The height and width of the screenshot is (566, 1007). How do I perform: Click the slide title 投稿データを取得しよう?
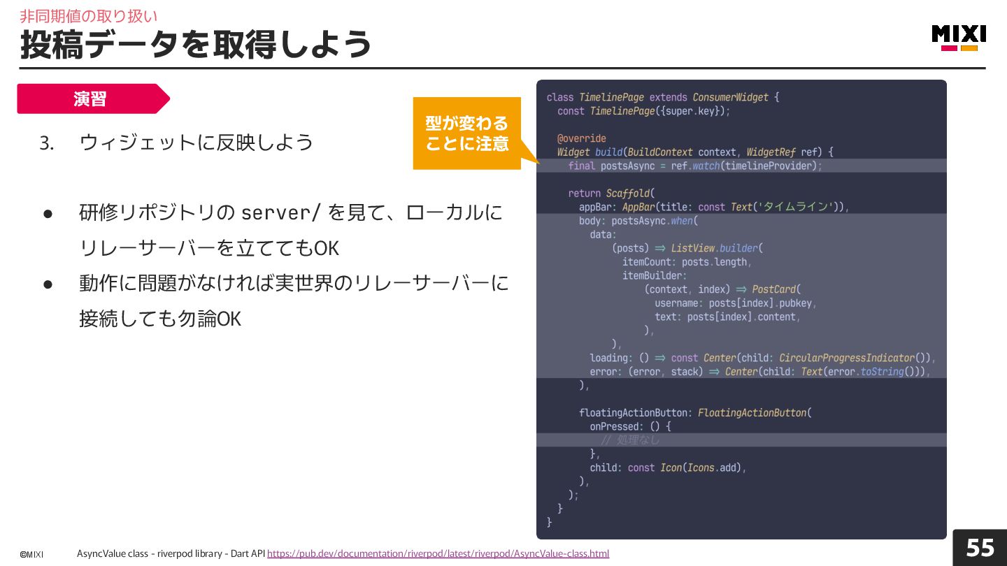click(196, 45)
